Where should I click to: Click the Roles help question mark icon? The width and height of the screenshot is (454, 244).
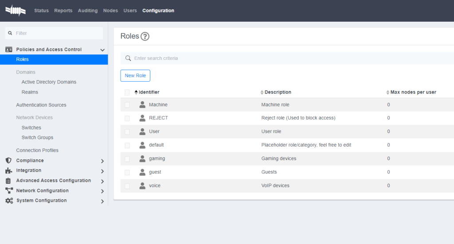pos(145,36)
